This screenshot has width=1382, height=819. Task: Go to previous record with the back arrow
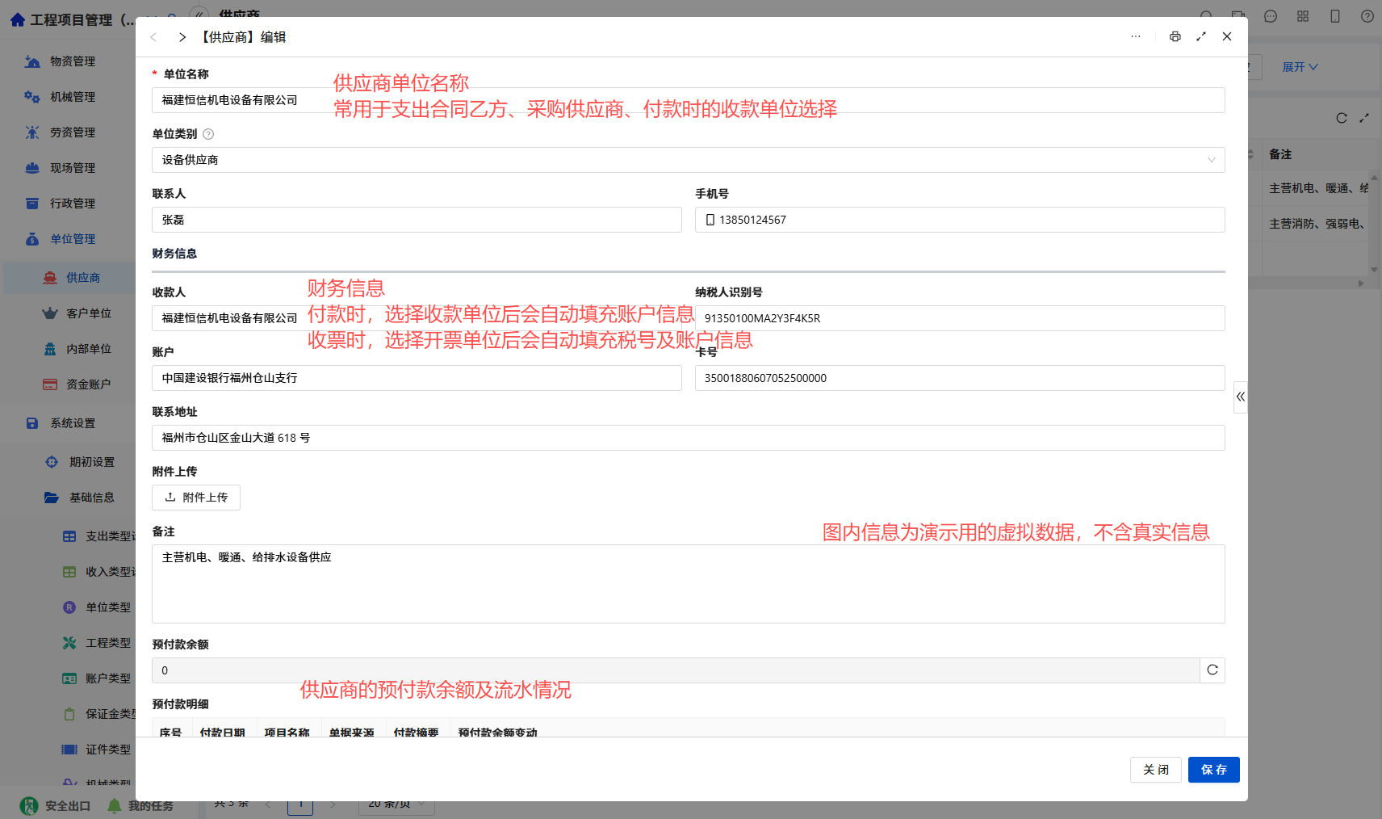coord(153,37)
